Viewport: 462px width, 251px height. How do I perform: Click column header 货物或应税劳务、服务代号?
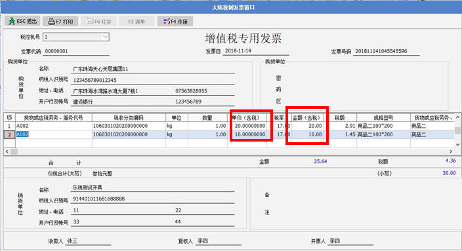[53, 118]
